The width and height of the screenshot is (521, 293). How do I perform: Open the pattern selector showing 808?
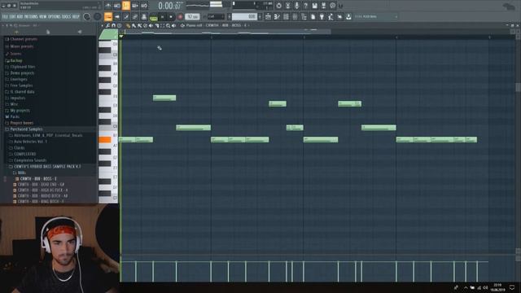pos(244,16)
